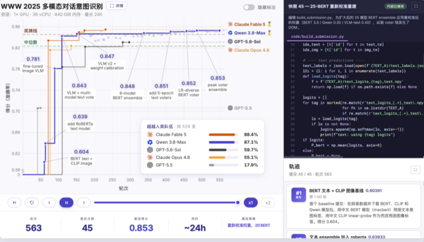Click the 0.60391 score value
Viewport: 424px width, 242px height.
pos(374,190)
